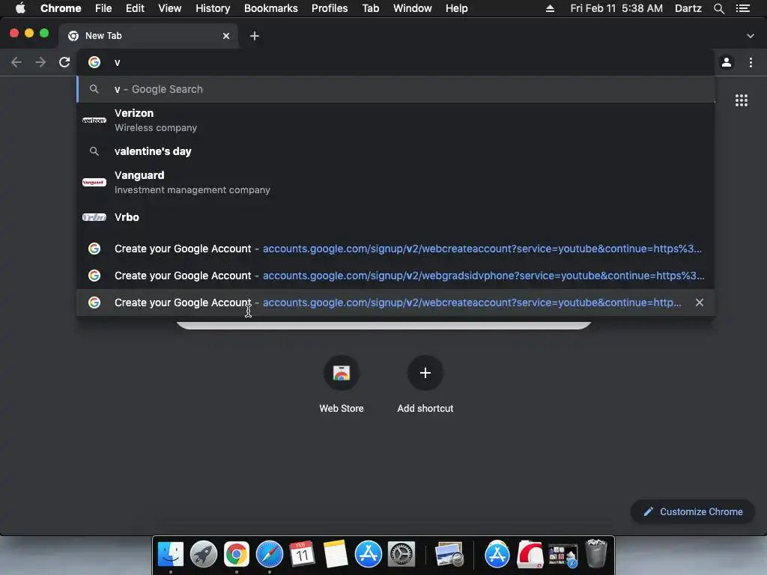This screenshot has width=767, height=575.
Task: Open the View menu
Action: pos(170,8)
